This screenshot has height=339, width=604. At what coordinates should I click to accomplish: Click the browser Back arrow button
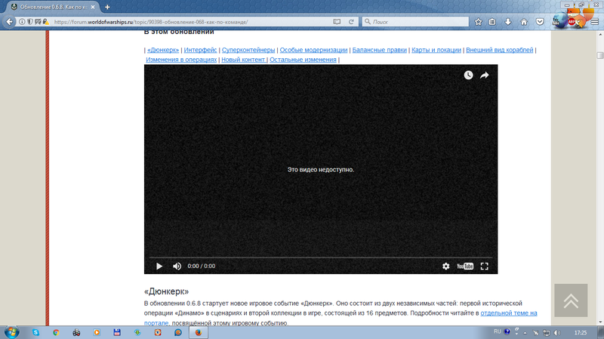click(10, 22)
